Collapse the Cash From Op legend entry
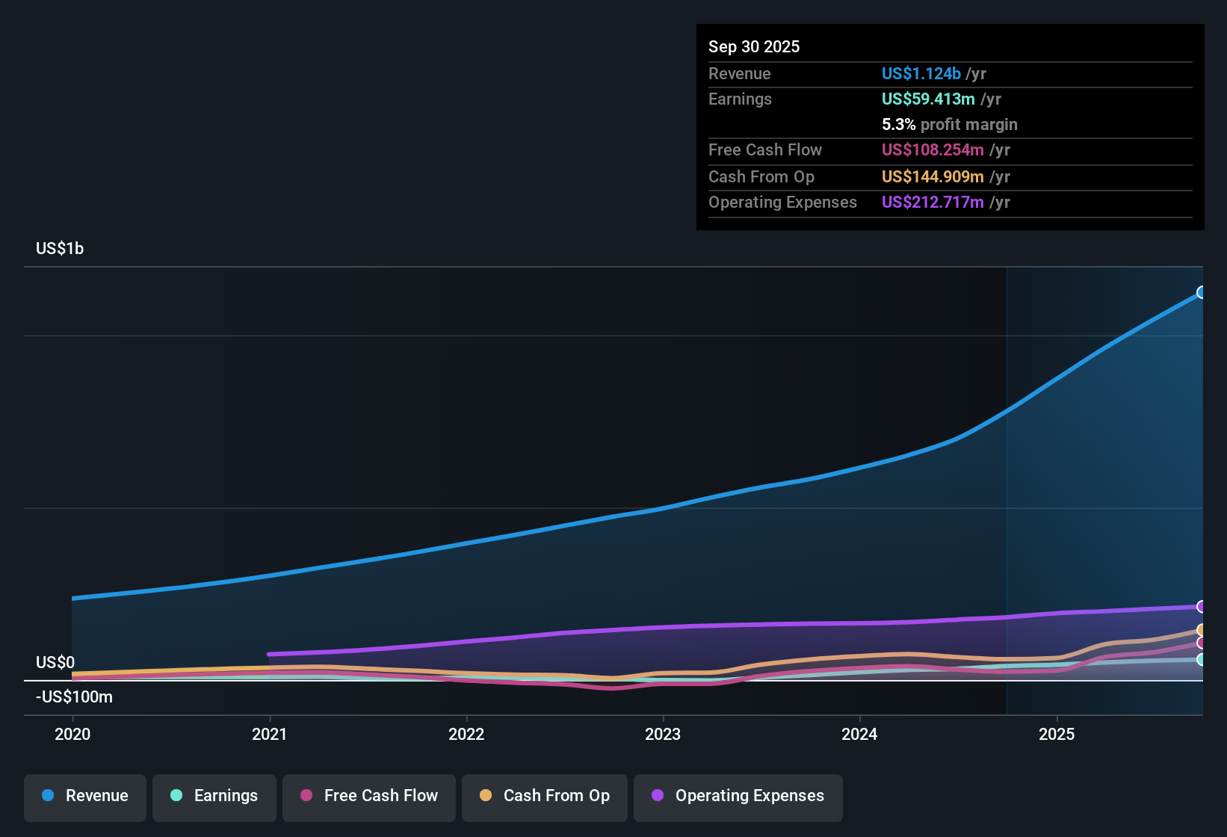Image resolution: width=1227 pixels, height=837 pixels. [544, 797]
